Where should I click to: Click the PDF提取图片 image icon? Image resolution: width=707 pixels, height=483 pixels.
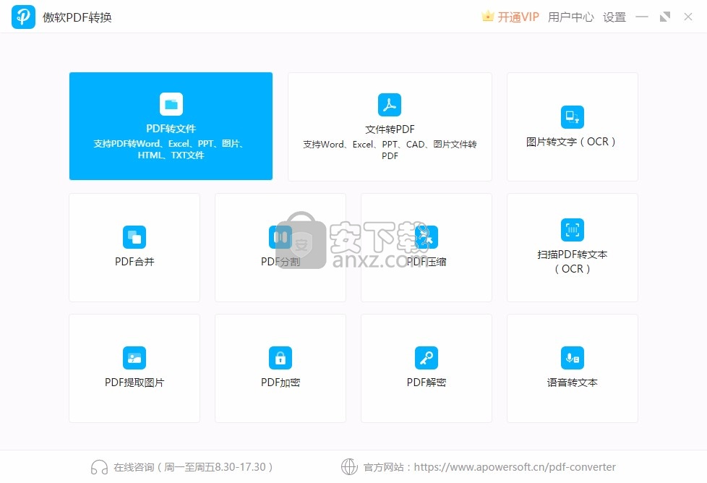pyautogui.click(x=134, y=358)
